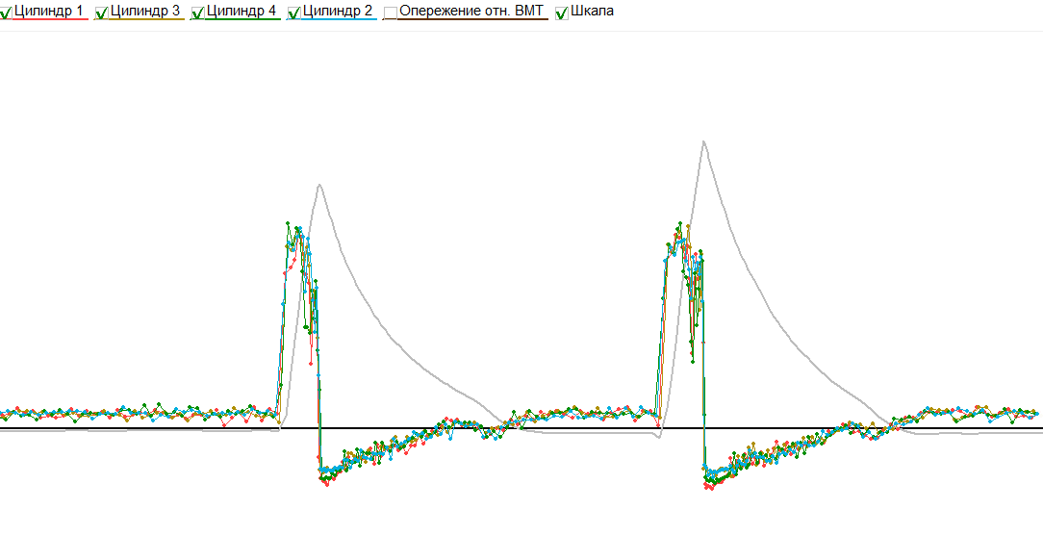Disable the Цилиндр 4 series checkbox
Image resolution: width=1043 pixels, height=535 pixels.
point(198,13)
